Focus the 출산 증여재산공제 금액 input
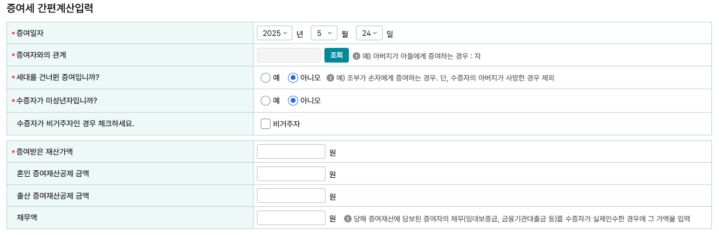Image resolution: width=719 pixels, height=235 pixels. pyautogui.click(x=291, y=196)
